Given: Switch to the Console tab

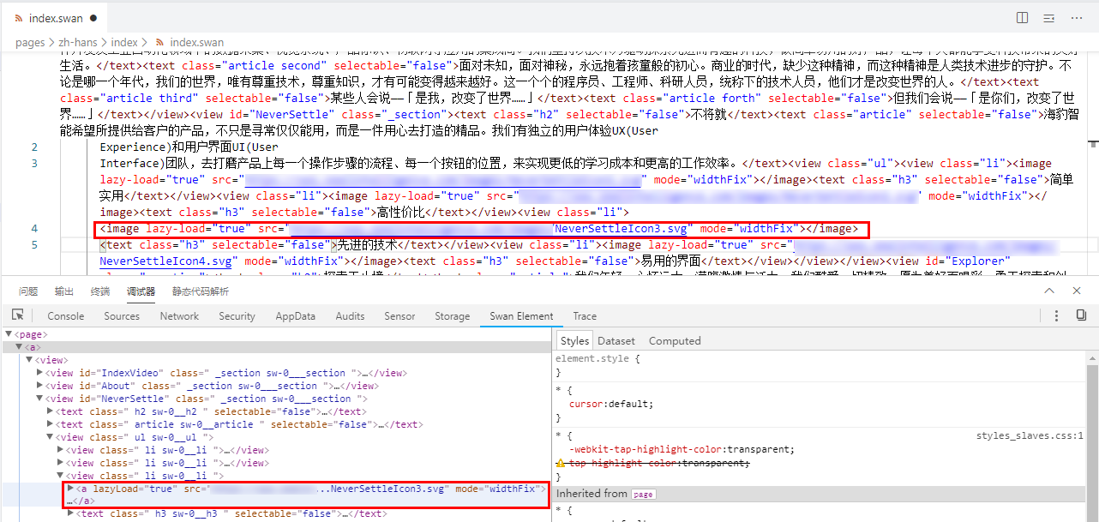Looking at the screenshot, I should point(66,315).
